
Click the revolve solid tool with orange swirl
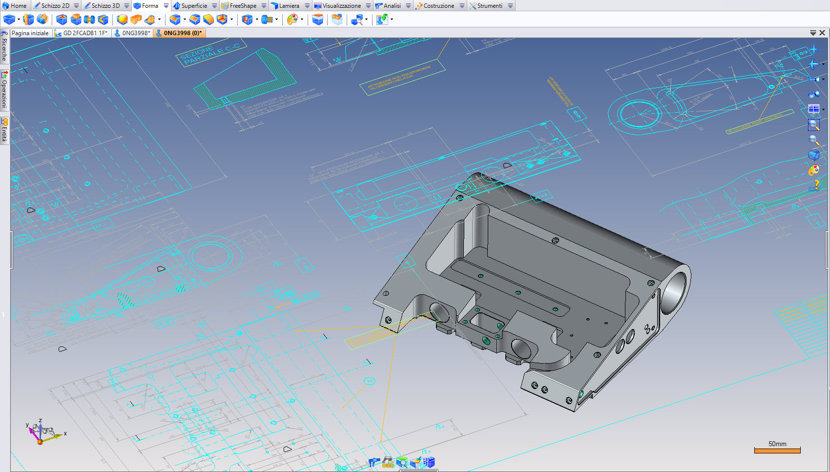pos(42,20)
